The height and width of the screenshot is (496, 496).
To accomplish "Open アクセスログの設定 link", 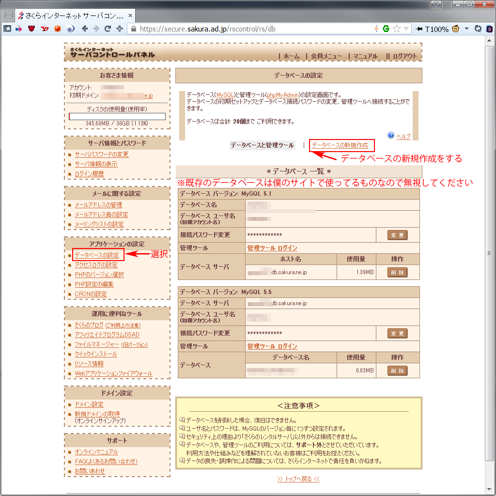I will coord(96,265).
